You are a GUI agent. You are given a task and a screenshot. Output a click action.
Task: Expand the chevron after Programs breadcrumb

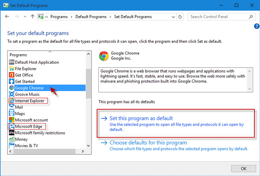[71, 17]
